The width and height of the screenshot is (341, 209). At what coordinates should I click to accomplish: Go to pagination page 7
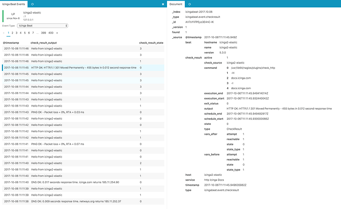pos(33,33)
